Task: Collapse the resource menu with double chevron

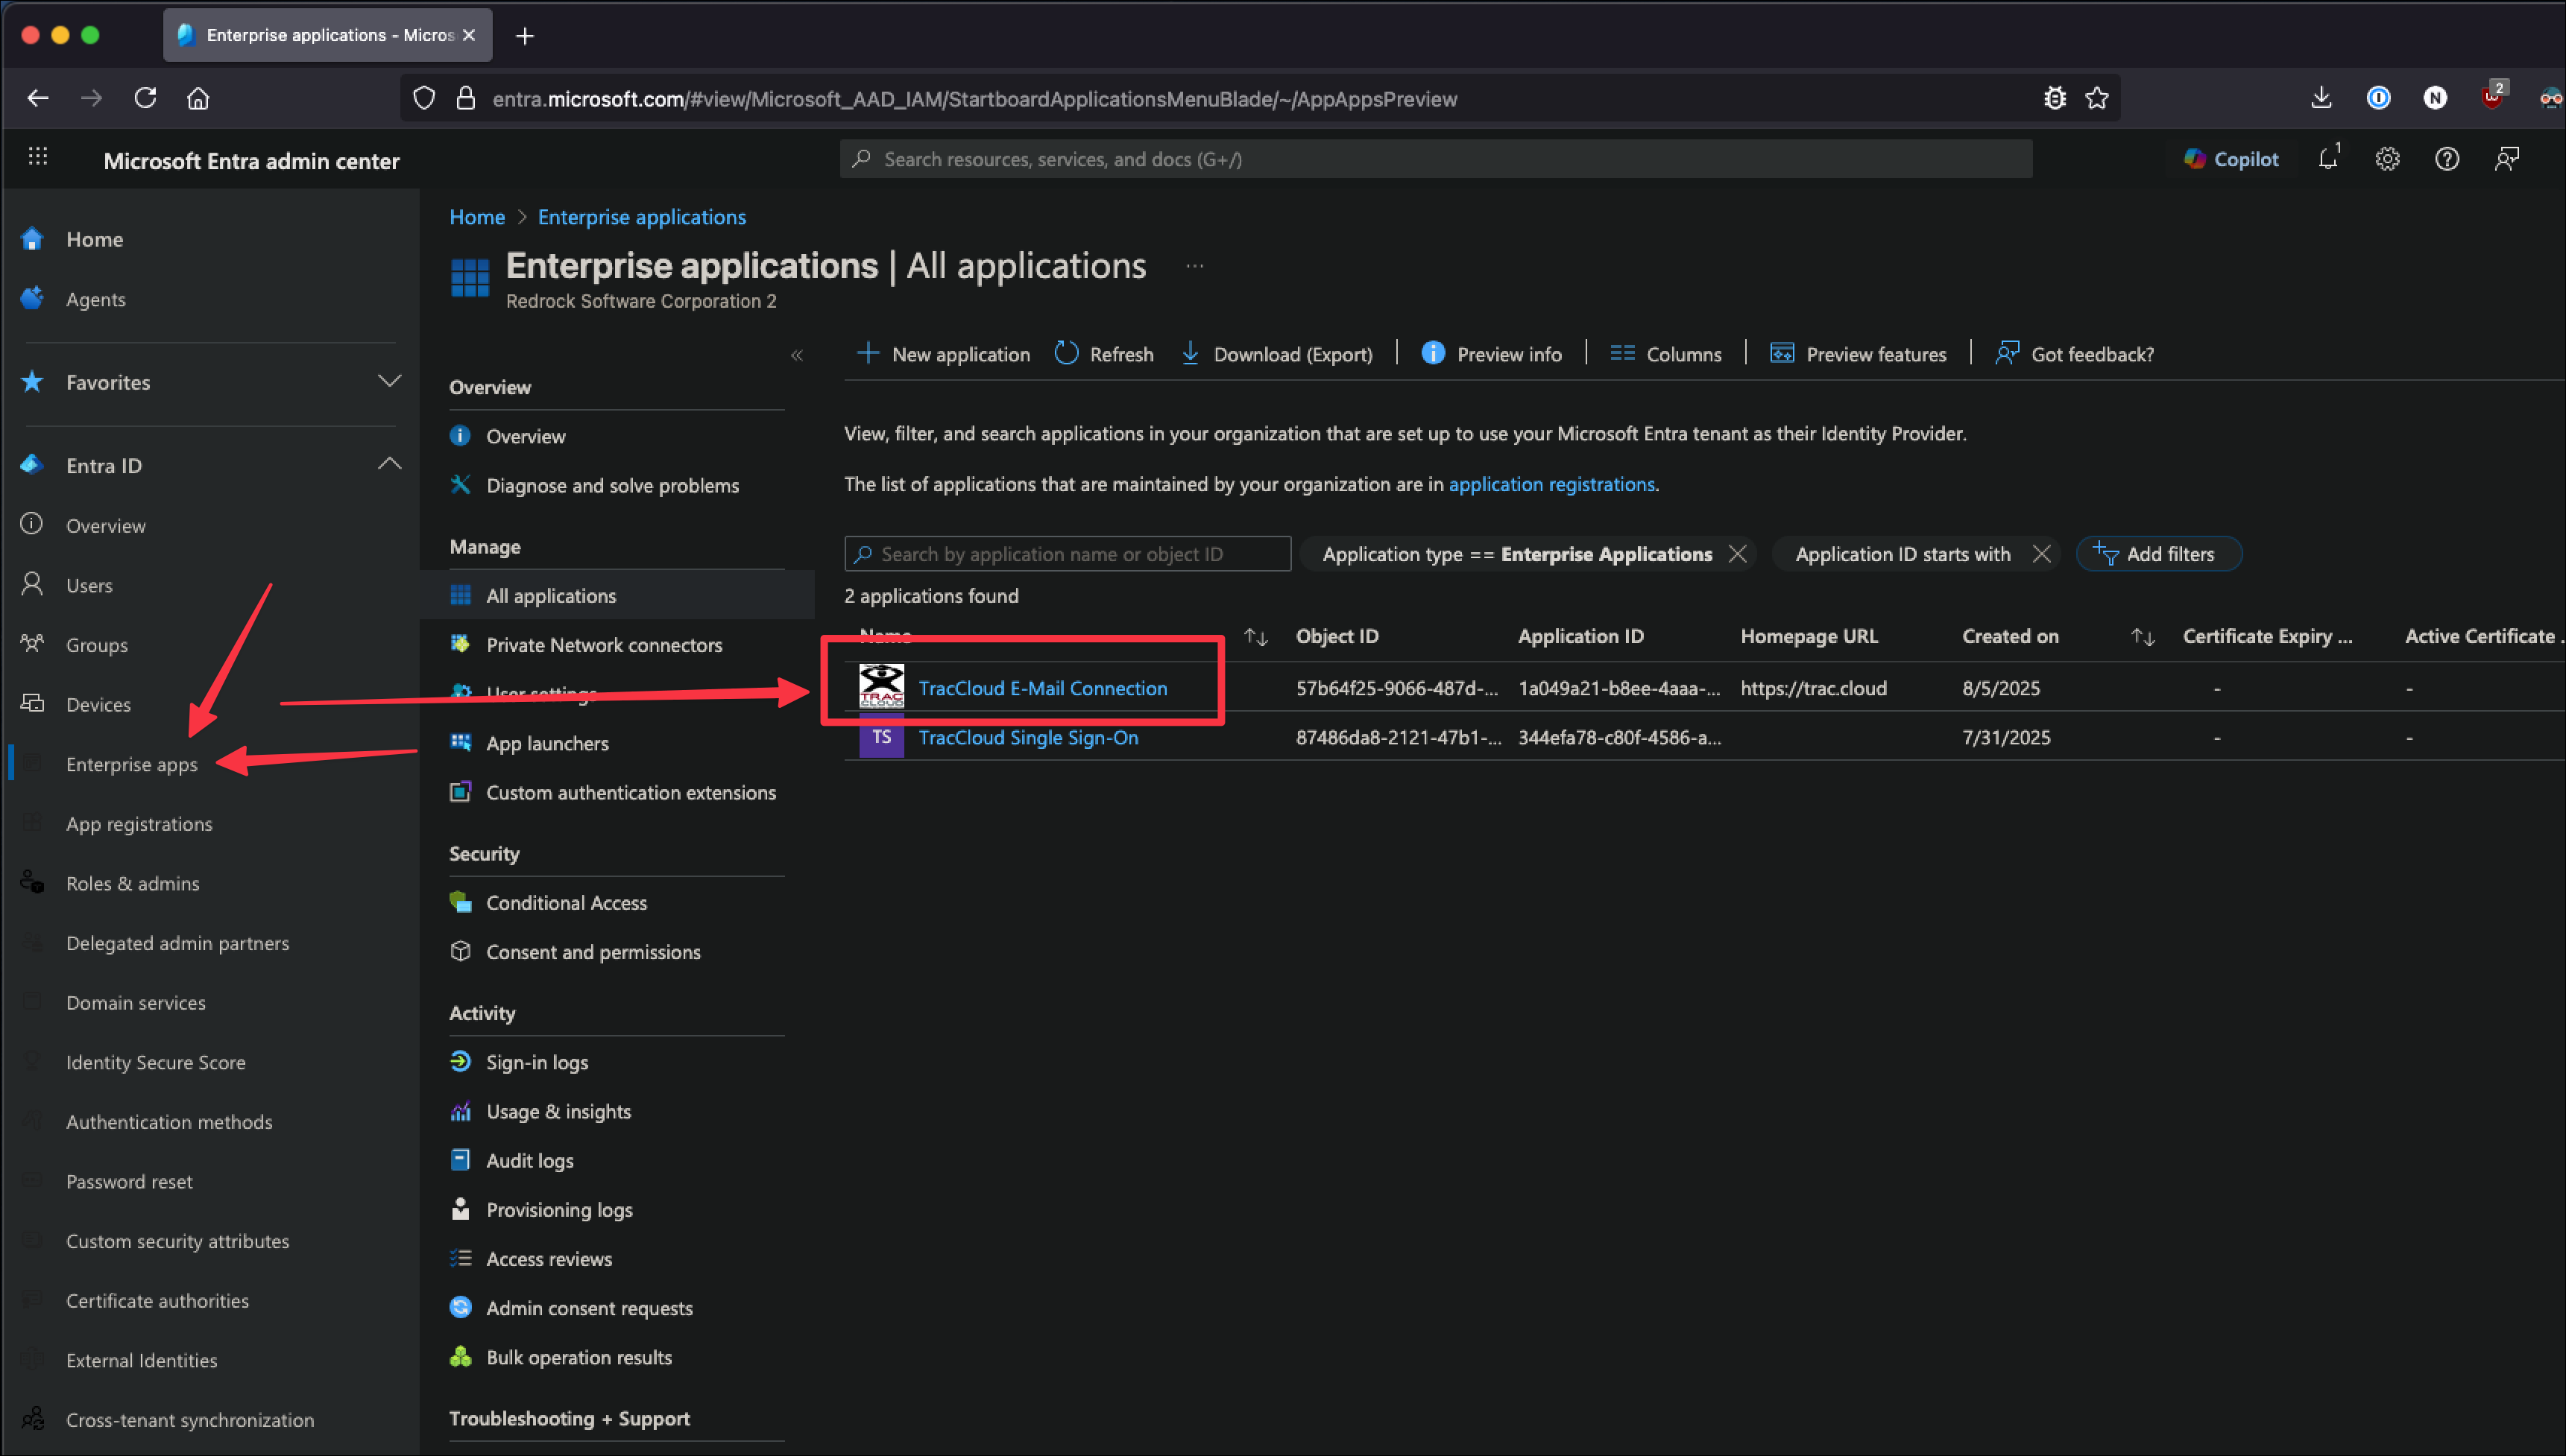Action: click(796, 355)
